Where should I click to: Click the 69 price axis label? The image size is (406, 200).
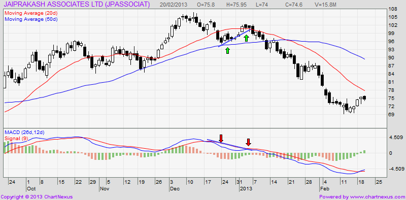coord(392,115)
